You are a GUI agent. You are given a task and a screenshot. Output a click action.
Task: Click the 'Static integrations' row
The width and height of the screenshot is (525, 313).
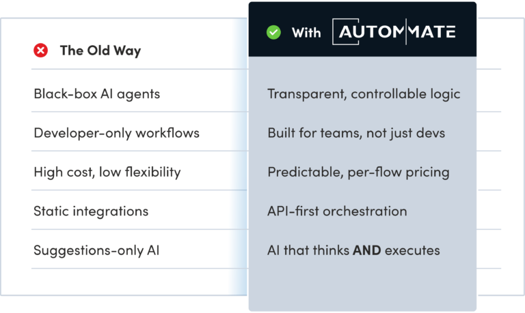tap(91, 211)
